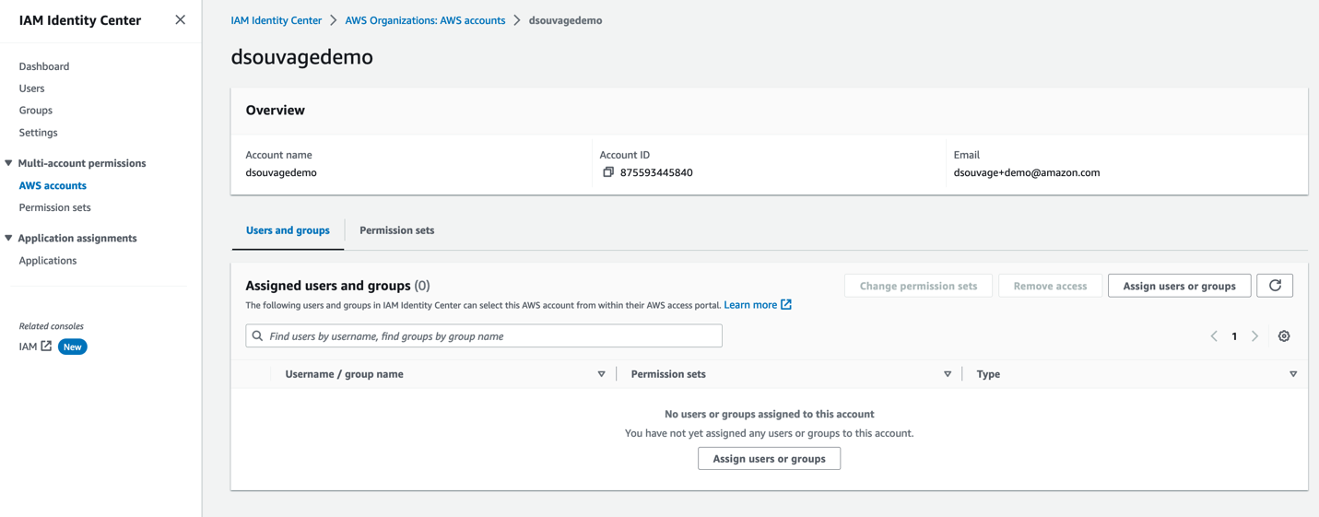Image resolution: width=1319 pixels, height=517 pixels.
Task: Open Permission sets in sidebar
Action: tap(54, 207)
